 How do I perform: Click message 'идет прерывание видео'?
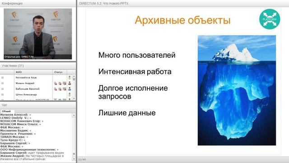[46, 153]
